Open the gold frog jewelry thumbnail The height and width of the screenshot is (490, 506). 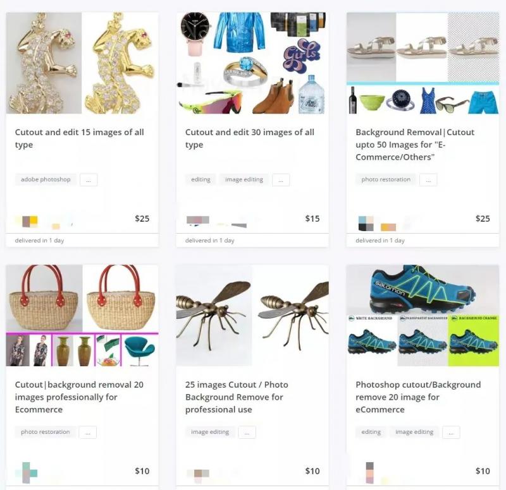(82, 63)
